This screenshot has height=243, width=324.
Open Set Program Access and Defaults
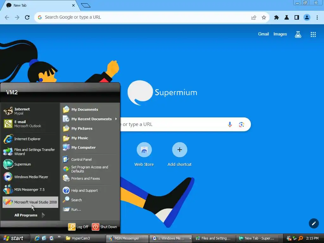point(90,169)
